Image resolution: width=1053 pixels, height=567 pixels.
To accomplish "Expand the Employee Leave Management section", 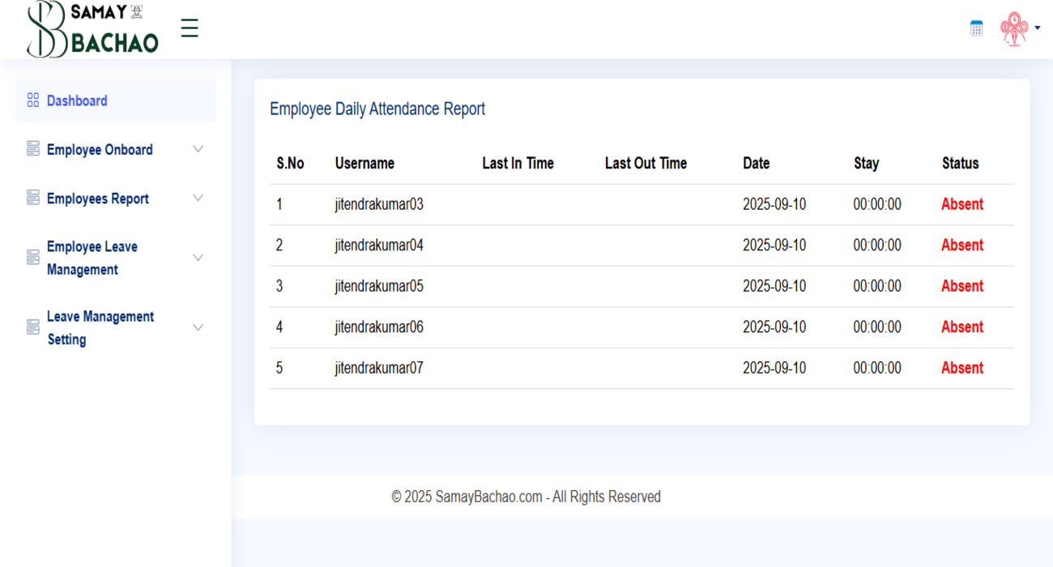I will tap(198, 257).
